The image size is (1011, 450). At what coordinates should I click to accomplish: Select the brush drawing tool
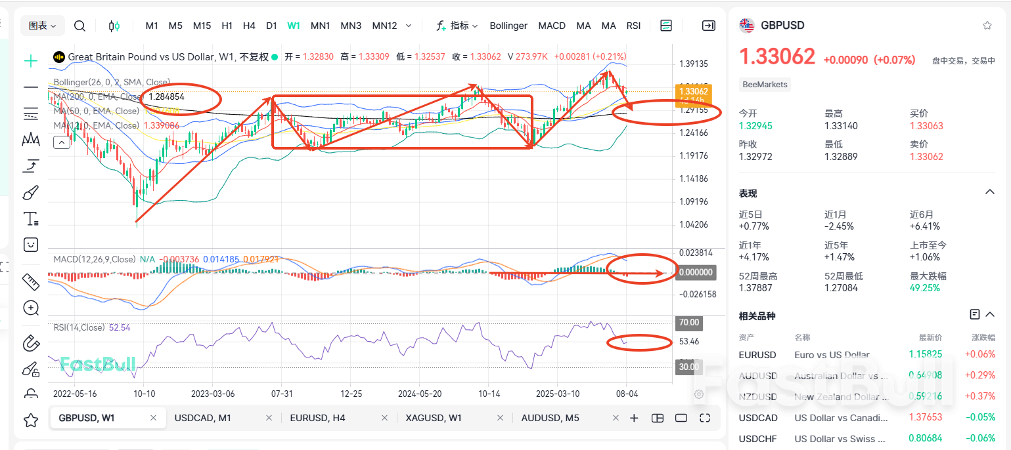coord(30,192)
